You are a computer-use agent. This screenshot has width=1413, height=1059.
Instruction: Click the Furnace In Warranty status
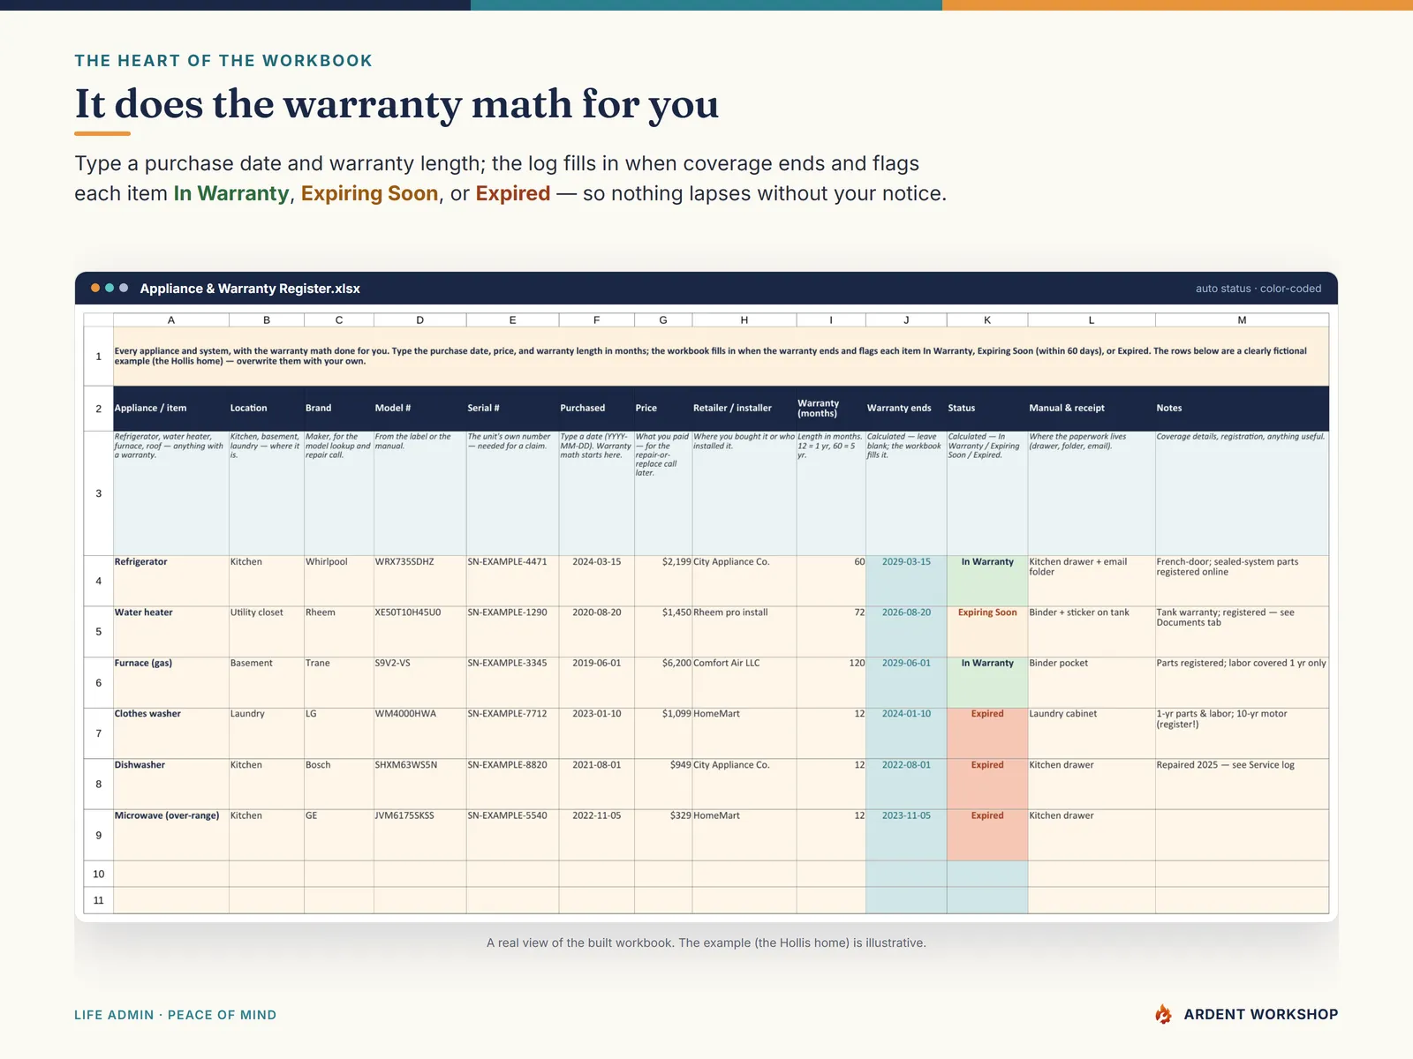987,682
